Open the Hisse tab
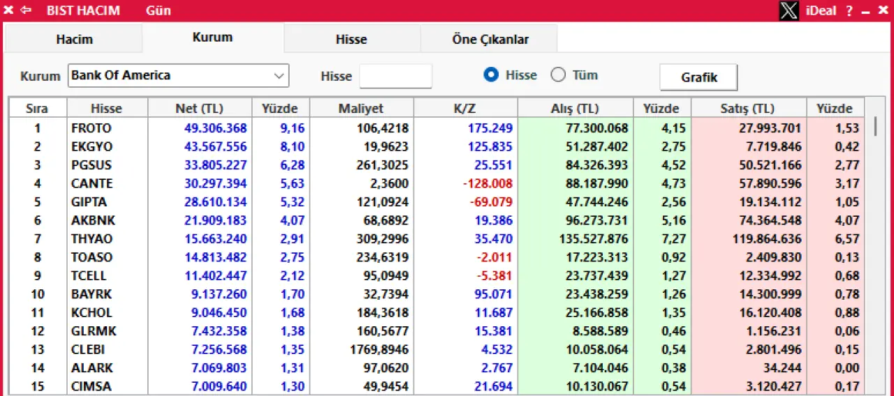 (x=351, y=39)
